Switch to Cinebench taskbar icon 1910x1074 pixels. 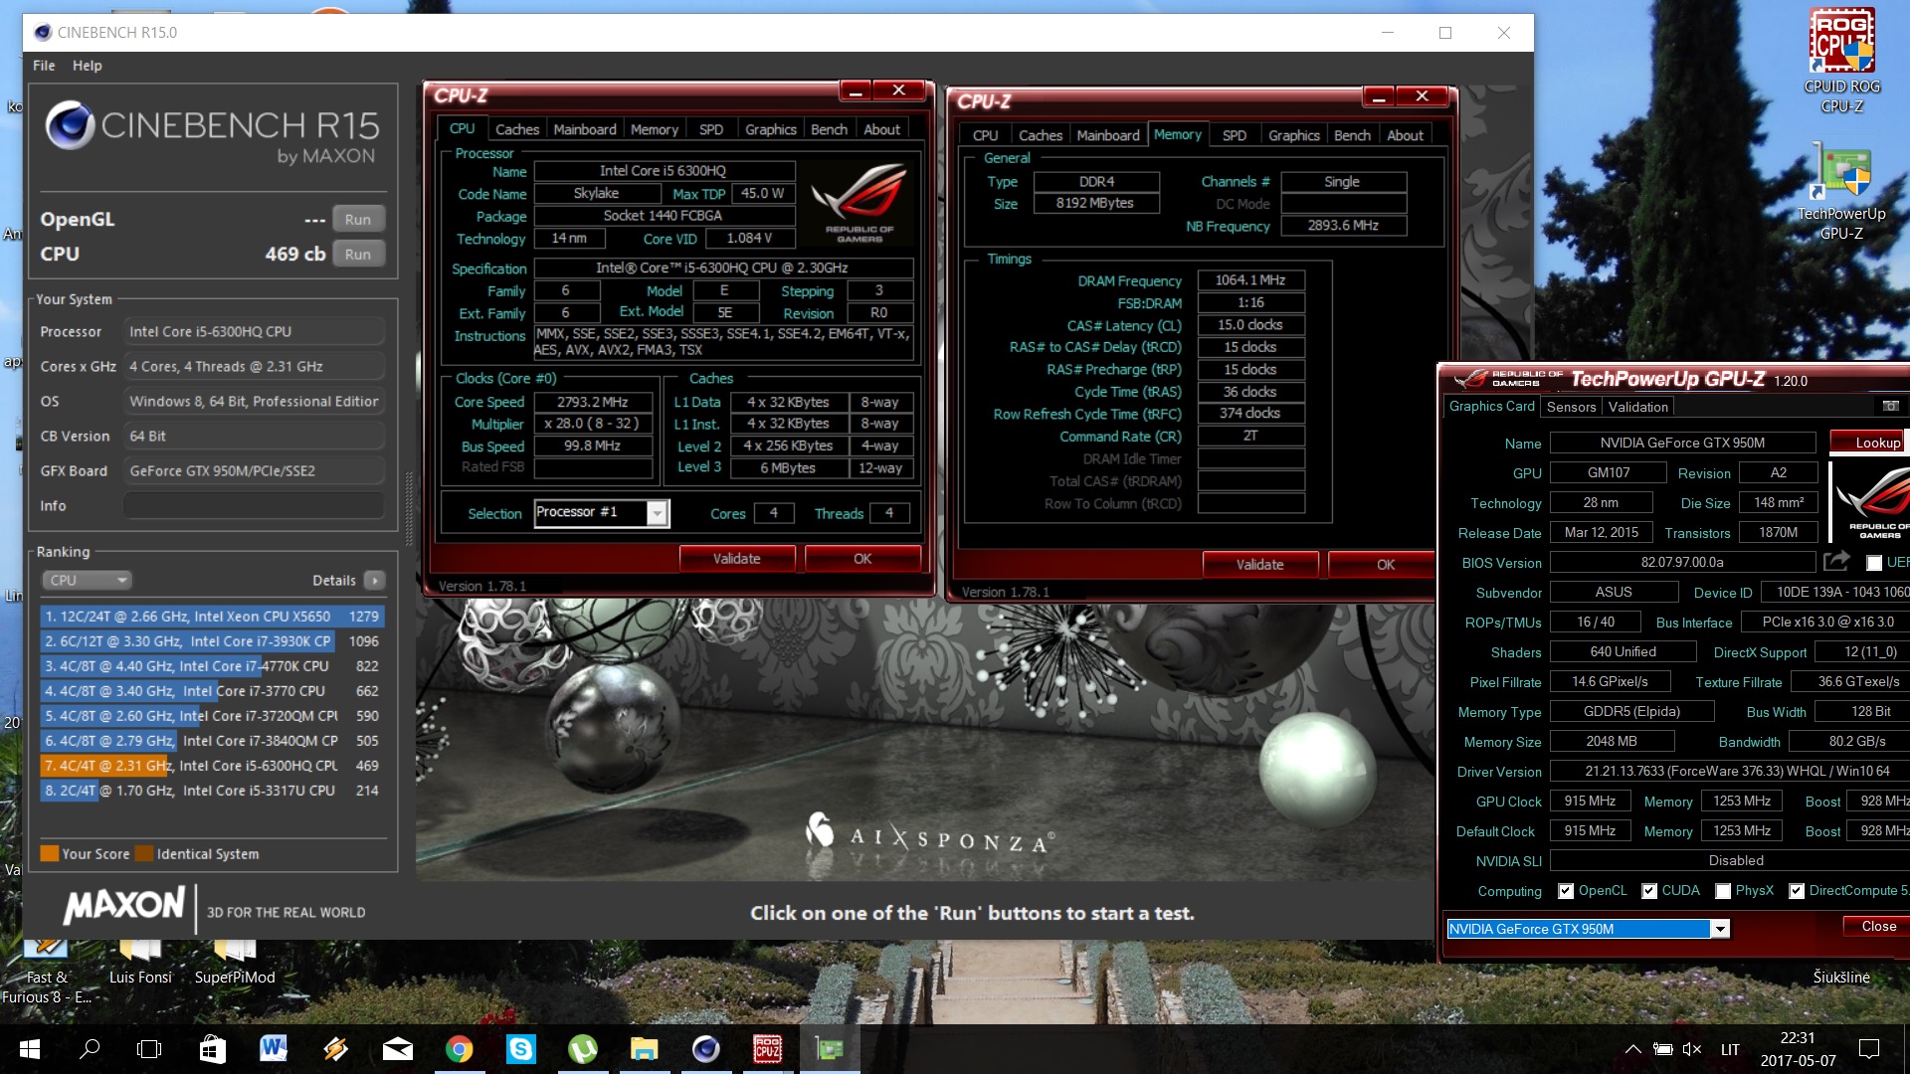tap(705, 1049)
